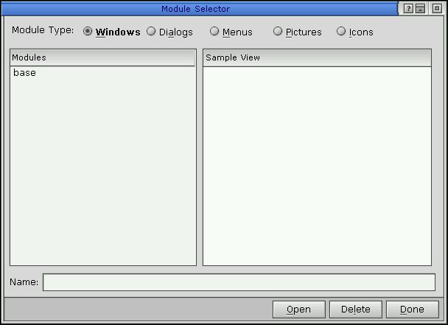Click the Delete button
Viewport: 448px width, 325px height.
click(356, 310)
